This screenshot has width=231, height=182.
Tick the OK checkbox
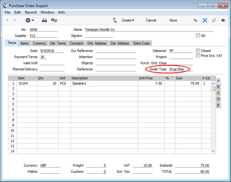click(x=198, y=36)
